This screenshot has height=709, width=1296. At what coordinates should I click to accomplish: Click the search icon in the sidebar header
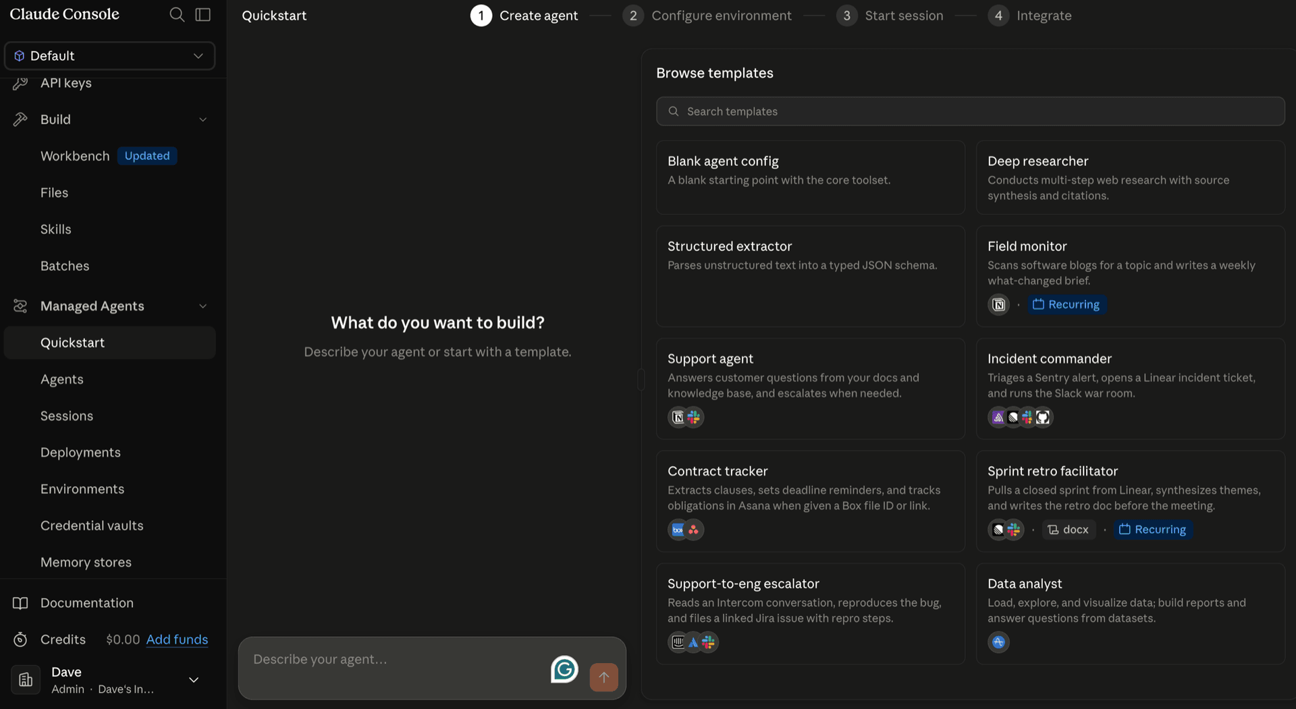click(177, 14)
